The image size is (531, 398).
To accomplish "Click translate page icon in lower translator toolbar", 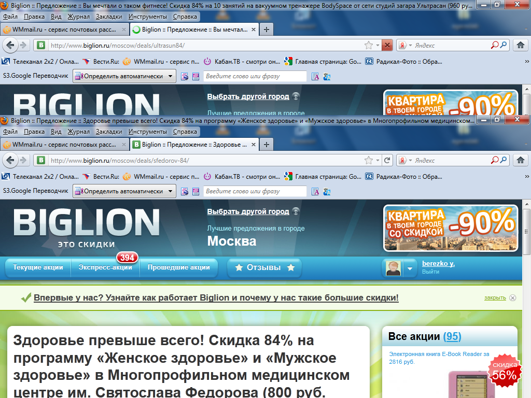I will coord(327,192).
